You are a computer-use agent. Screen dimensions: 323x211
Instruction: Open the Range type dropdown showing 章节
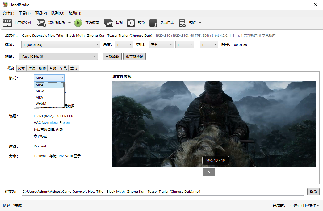tap(161, 45)
